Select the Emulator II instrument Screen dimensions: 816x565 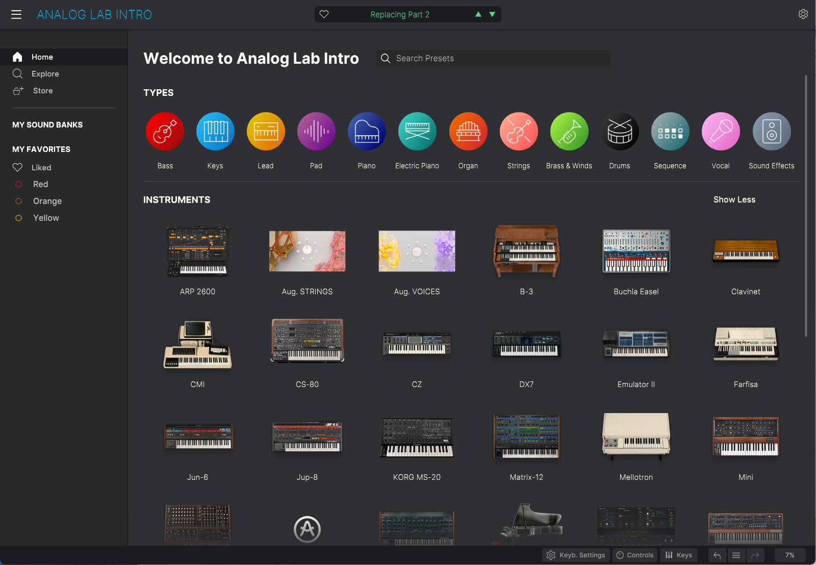[636, 343]
